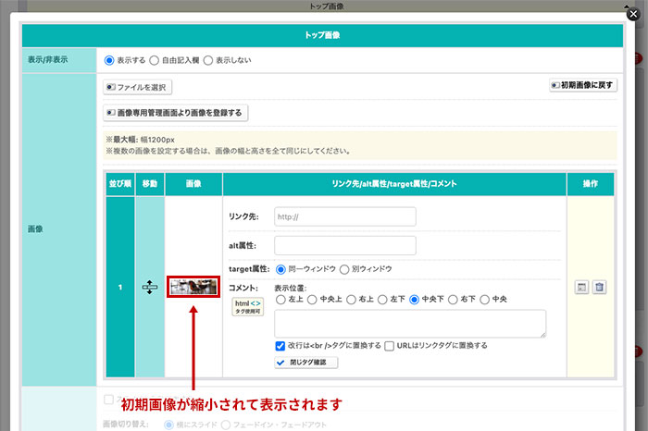Set comment position to 左上

281,299
